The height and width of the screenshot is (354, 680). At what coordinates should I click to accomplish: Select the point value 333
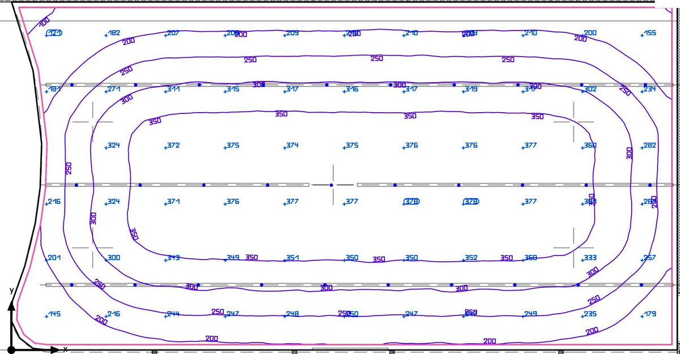pos(590,258)
